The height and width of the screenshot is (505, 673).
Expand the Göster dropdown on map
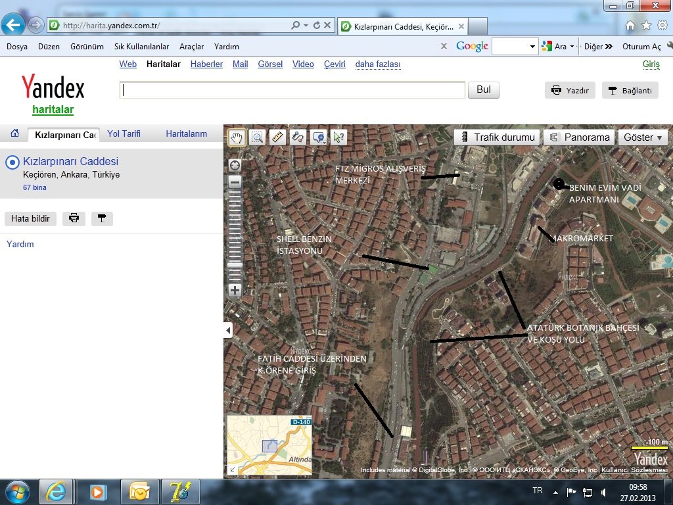643,137
